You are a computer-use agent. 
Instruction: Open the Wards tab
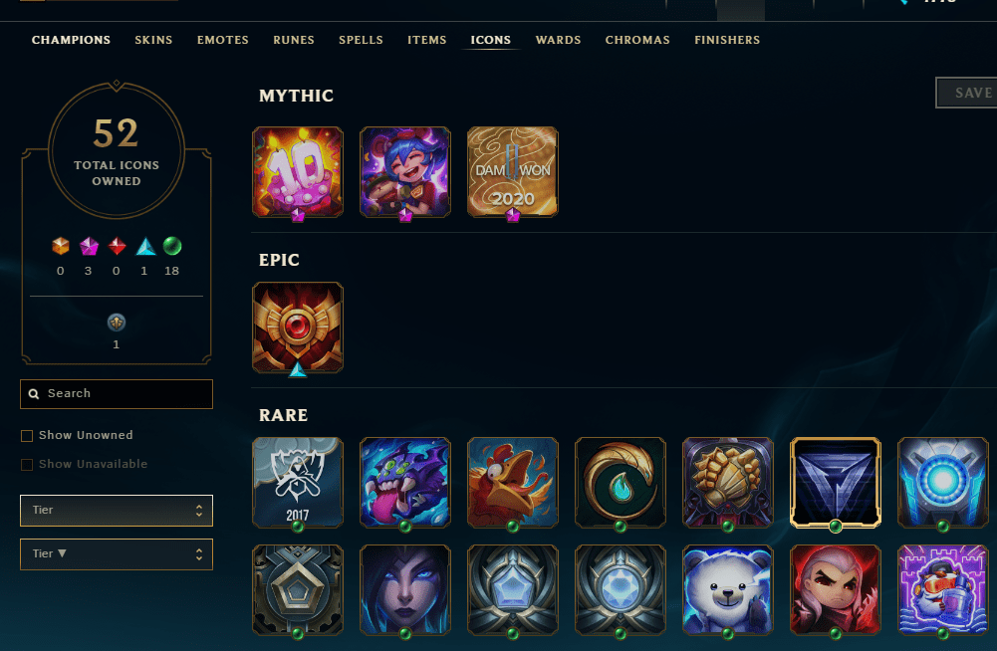[559, 40]
